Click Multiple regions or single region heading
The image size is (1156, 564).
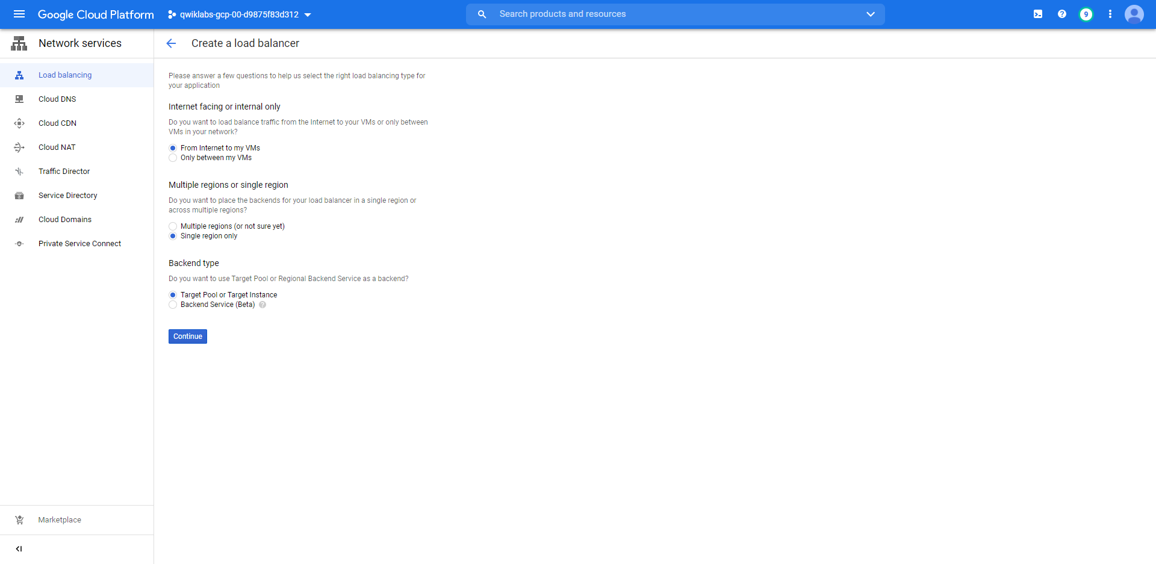click(x=228, y=185)
